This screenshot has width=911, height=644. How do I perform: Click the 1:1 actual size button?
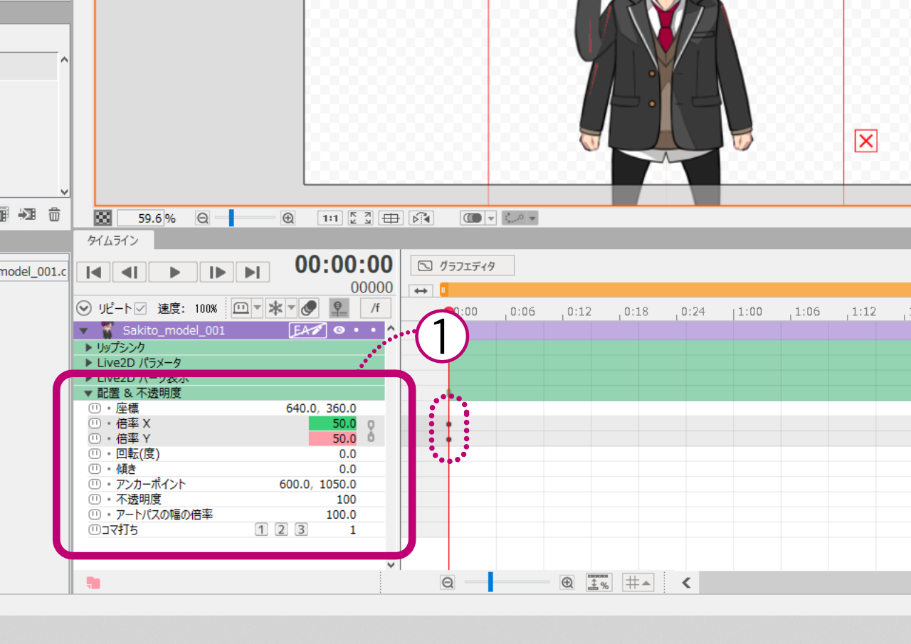click(330, 218)
